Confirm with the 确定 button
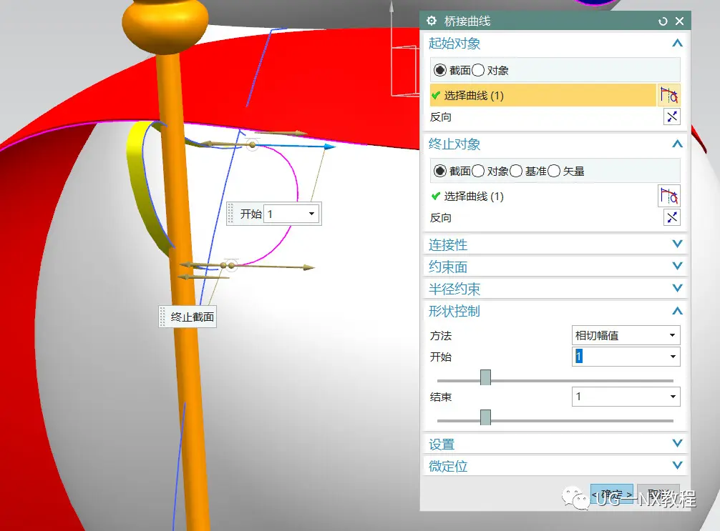Image resolution: width=720 pixels, height=531 pixels. coord(612,495)
